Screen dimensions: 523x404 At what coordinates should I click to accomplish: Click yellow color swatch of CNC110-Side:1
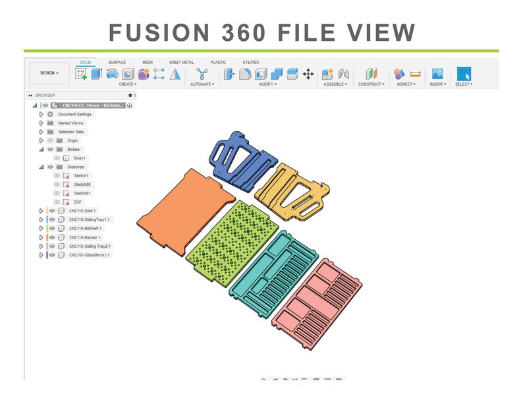[47, 211]
